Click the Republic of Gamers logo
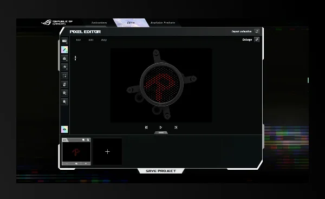This screenshot has width=325, height=199. pos(57,22)
